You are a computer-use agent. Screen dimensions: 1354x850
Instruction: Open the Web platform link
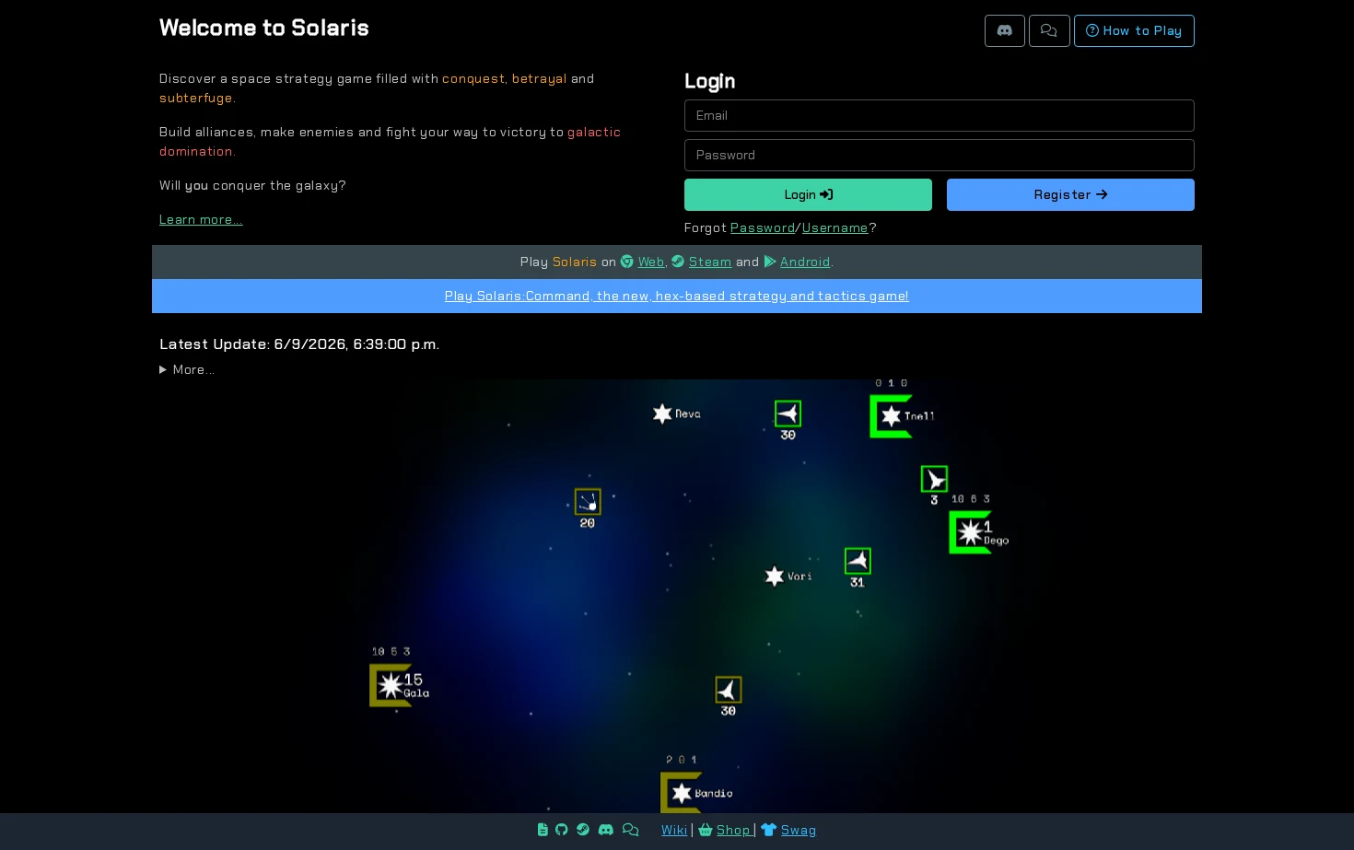point(651,262)
